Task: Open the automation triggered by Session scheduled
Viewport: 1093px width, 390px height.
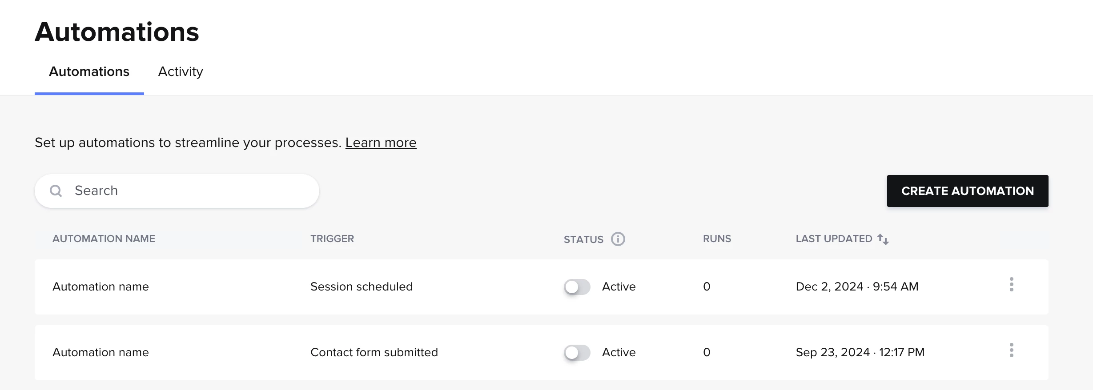Action: click(100, 287)
